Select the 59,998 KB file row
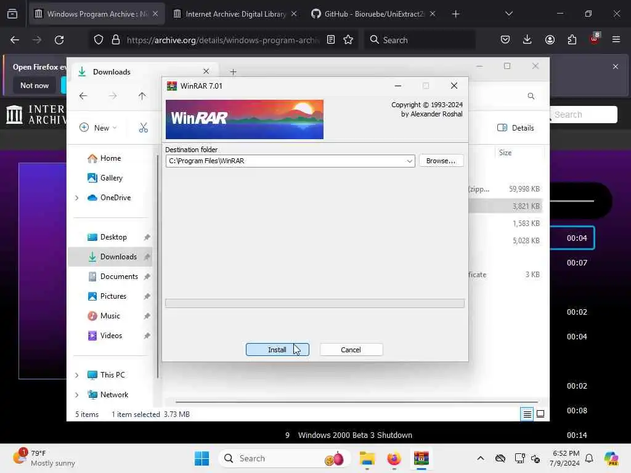The width and height of the screenshot is (631, 473). (505, 188)
